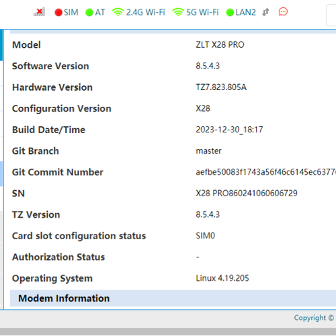Click the Git Commit Number label

point(58,172)
